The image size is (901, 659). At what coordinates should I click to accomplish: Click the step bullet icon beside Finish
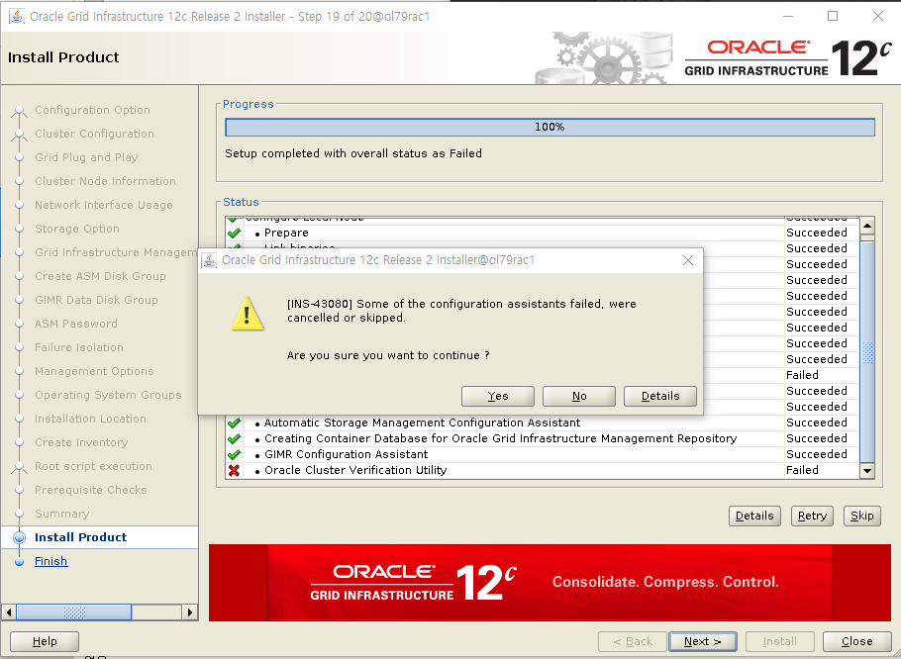20,561
